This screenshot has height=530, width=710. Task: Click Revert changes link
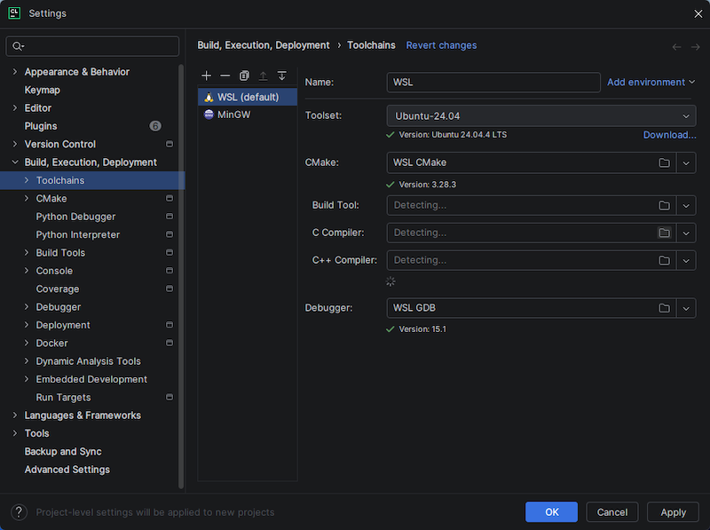coord(441,45)
